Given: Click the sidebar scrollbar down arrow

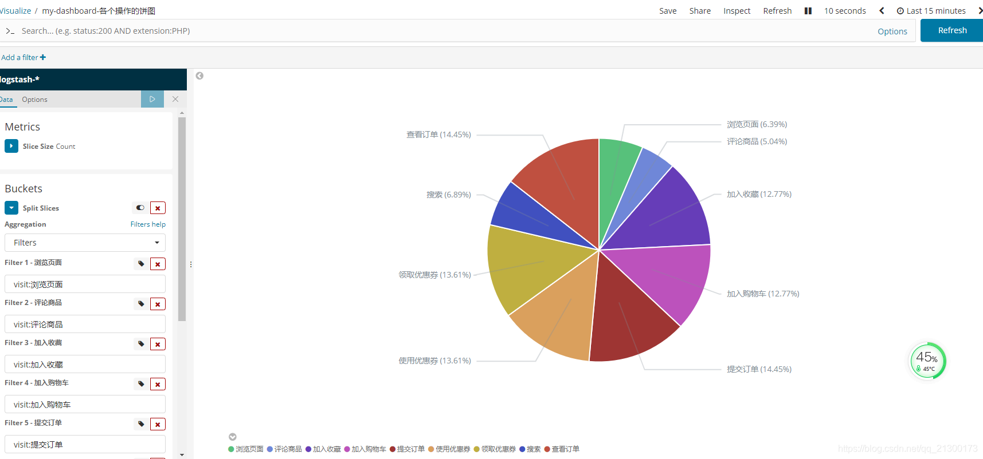Looking at the screenshot, I should tap(182, 455).
